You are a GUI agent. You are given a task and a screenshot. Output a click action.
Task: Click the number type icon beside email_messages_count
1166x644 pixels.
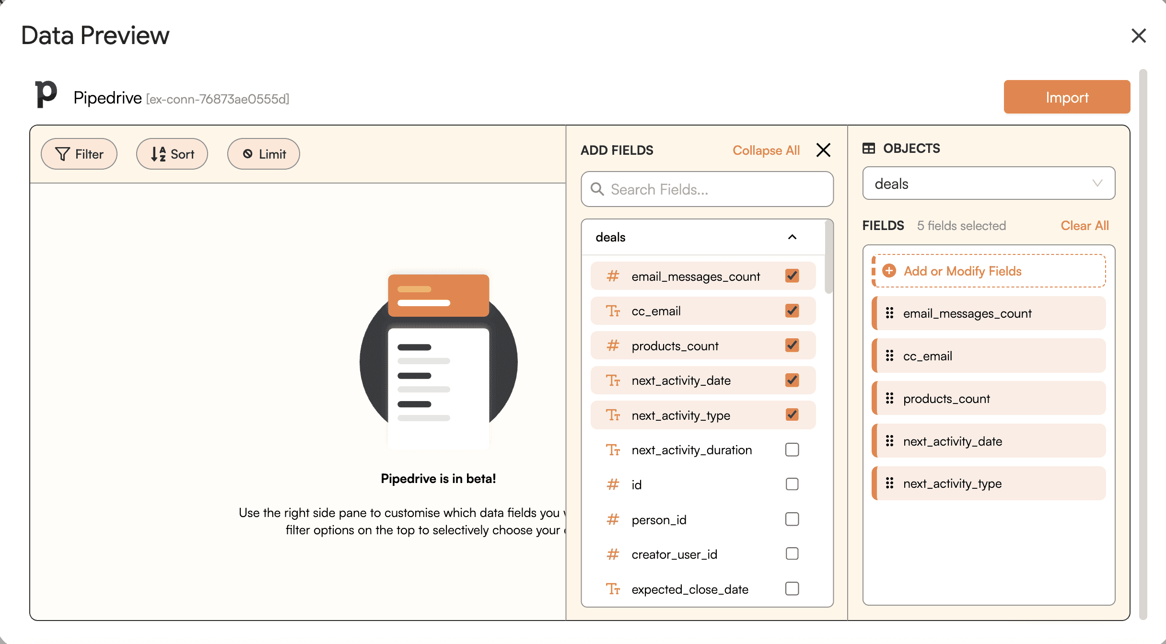tap(613, 276)
